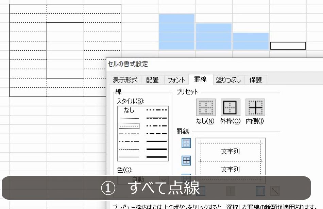
Task: Apply the 内側 (Inside) border preset
Action: 255,108
